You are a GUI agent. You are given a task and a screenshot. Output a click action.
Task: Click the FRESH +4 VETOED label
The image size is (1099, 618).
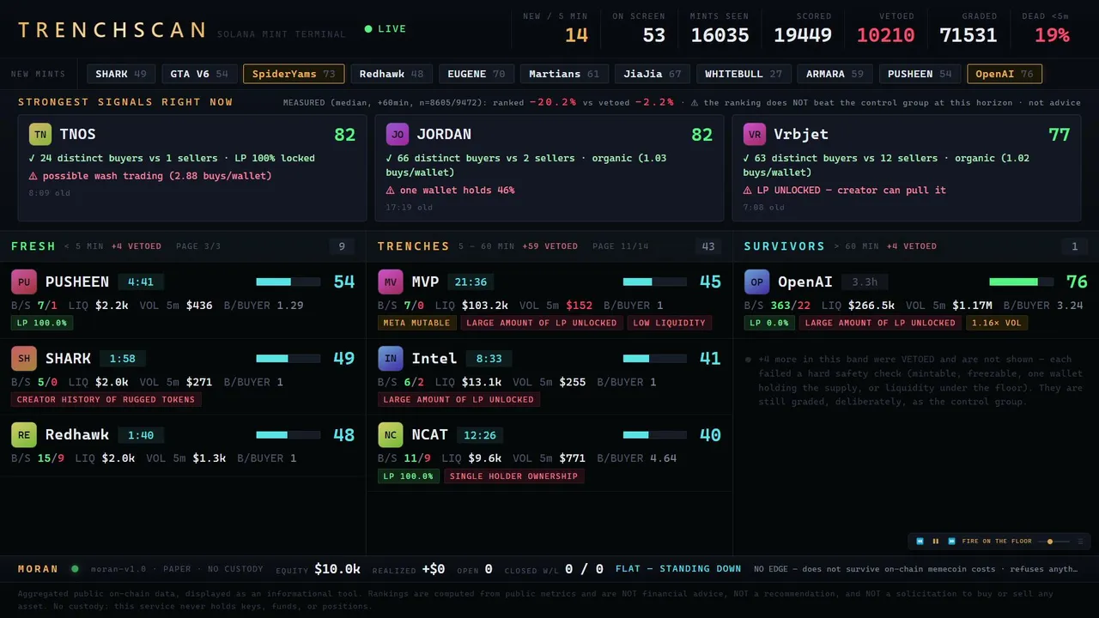[x=137, y=247]
